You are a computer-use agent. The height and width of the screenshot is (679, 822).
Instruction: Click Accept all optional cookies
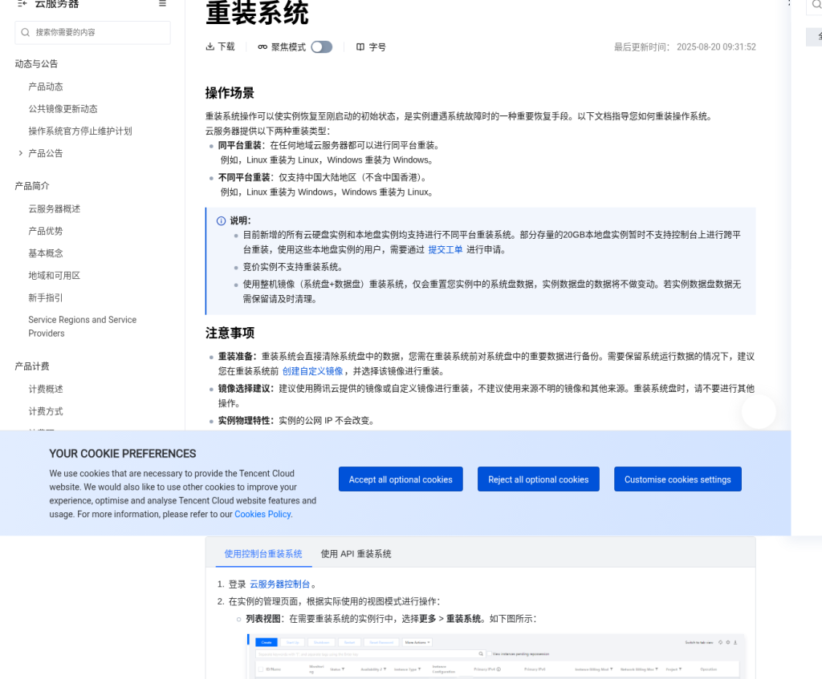tap(401, 479)
